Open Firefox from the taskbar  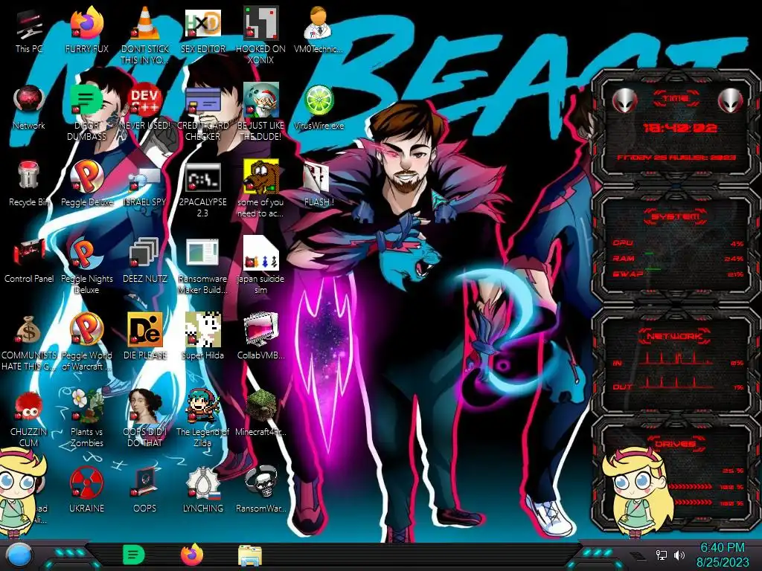(x=191, y=555)
